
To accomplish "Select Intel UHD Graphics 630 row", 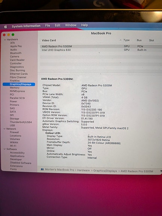I will pos(101,50).
